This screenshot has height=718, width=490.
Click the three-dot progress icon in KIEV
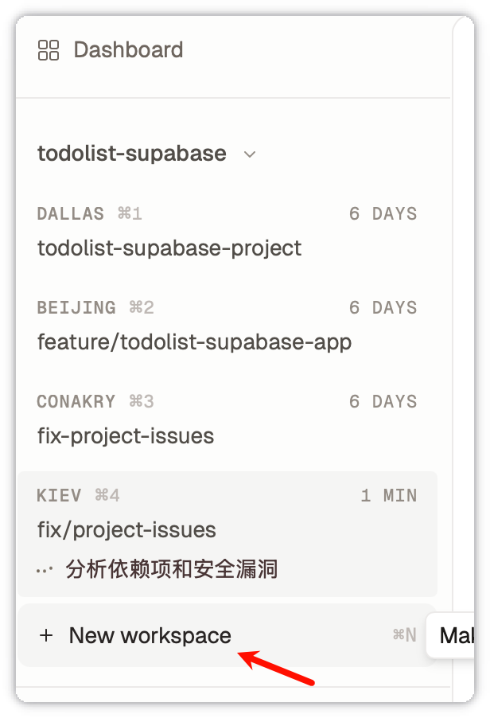pyautogui.click(x=45, y=570)
